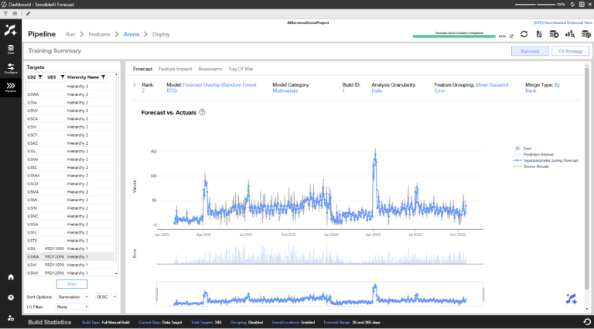The height and width of the screenshot is (329, 594).
Task: Click the refresh icon in top toolbar
Action: (x=524, y=35)
